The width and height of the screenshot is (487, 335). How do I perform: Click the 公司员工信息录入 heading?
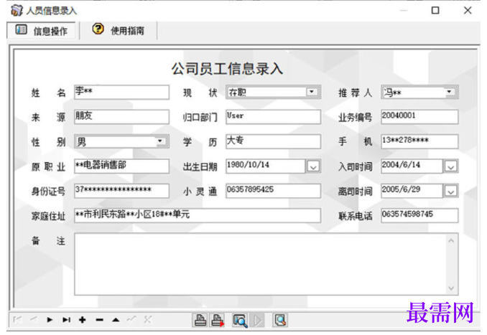pos(227,69)
